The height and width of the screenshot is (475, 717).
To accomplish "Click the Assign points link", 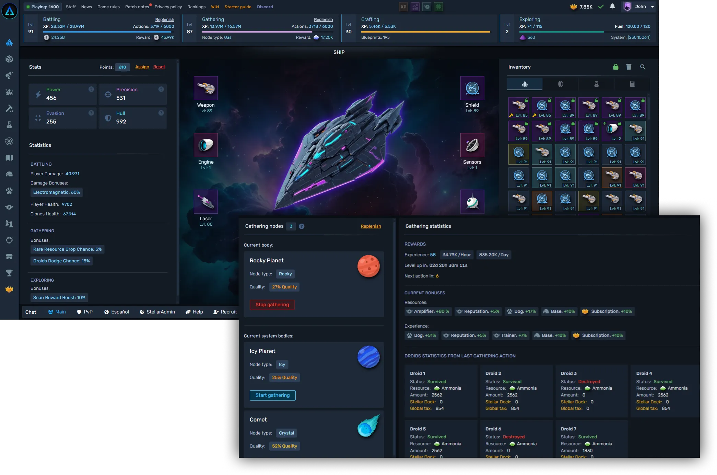I will (x=142, y=67).
